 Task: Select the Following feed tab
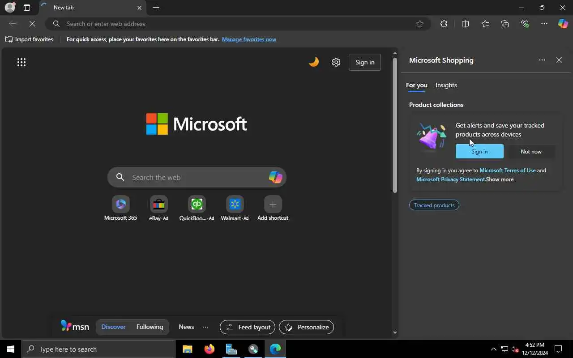150,327
